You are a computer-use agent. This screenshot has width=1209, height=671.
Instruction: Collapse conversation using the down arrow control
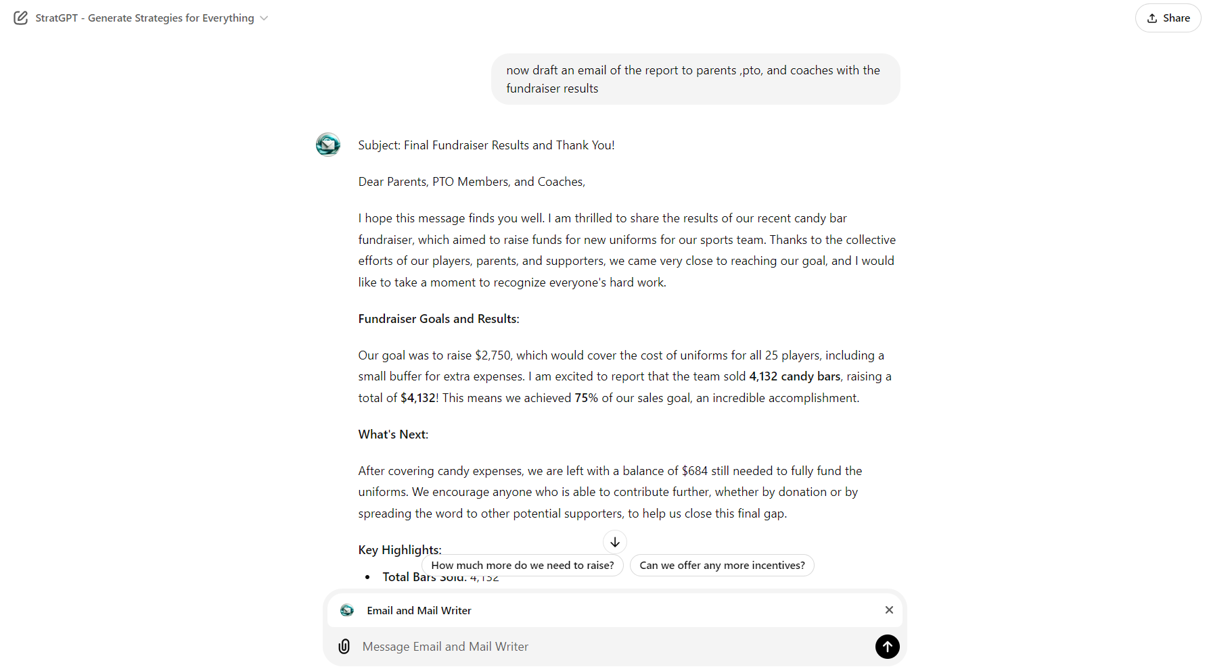point(614,541)
